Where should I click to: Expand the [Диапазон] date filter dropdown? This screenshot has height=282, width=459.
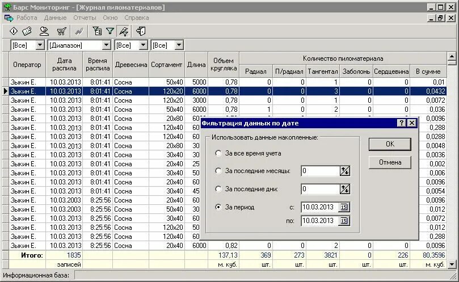coord(106,45)
